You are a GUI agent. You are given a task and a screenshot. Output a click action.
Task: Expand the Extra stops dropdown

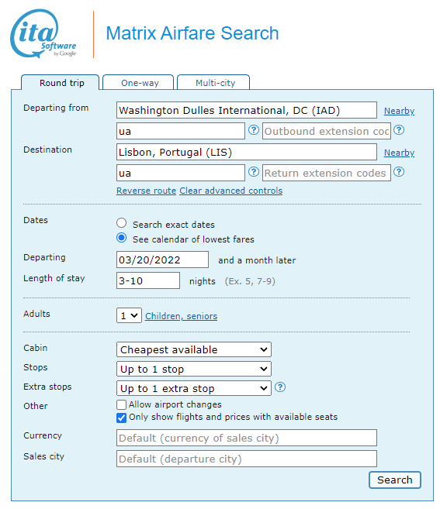tap(194, 388)
